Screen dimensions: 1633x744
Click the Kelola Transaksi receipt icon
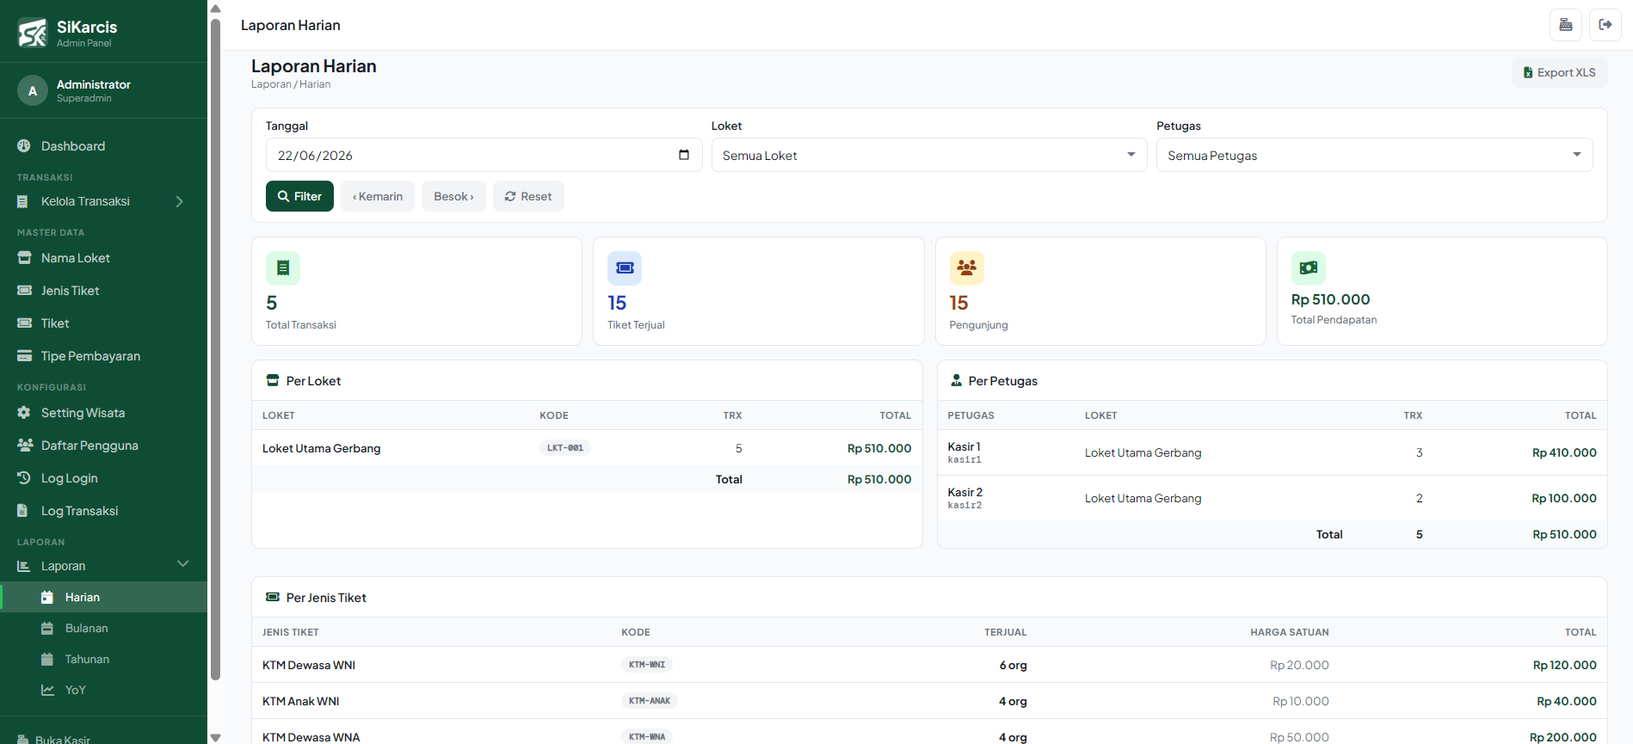(x=23, y=201)
